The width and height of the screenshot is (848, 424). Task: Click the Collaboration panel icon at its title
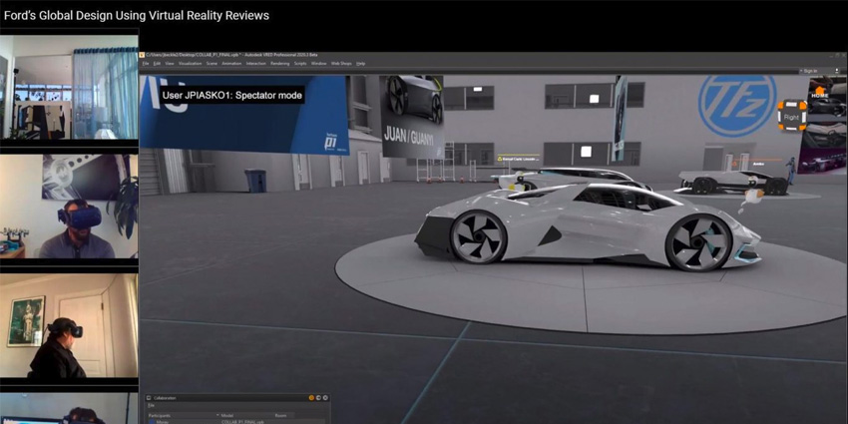[x=149, y=398]
